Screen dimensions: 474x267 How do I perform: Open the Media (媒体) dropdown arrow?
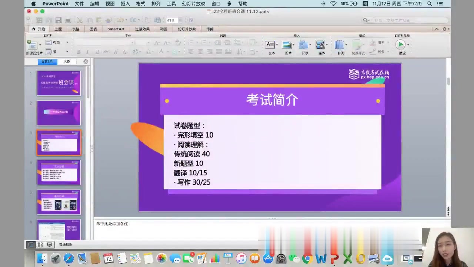(x=327, y=45)
